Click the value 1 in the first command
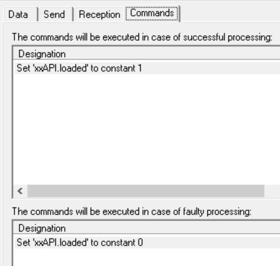The height and width of the screenshot is (266, 280). tap(140, 68)
